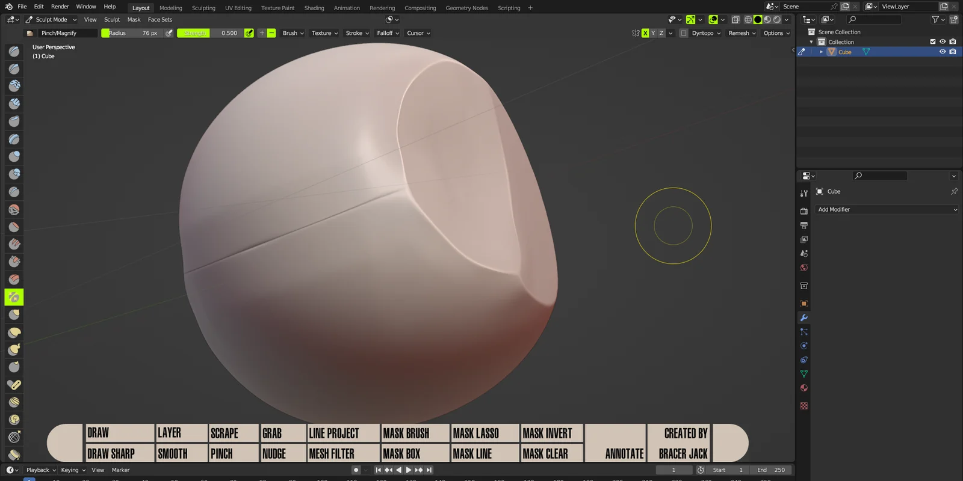Select the Draw Sharp brush tool
This screenshot has height=481, width=963.
[14, 69]
